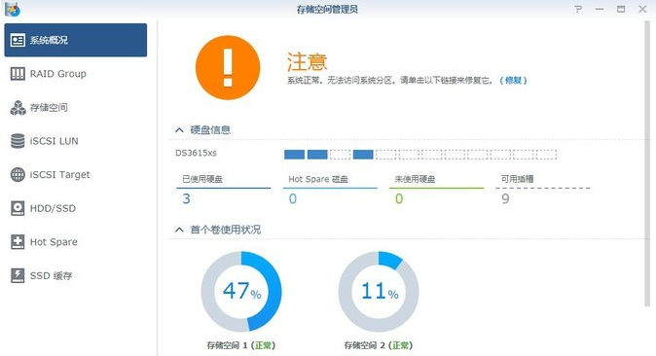The height and width of the screenshot is (356, 656).
Task: Click the RAID Group sidebar icon
Action: [18, 74]
